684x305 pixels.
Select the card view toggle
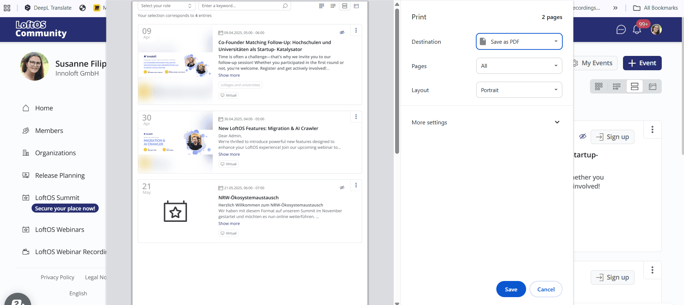pos(634,86)
